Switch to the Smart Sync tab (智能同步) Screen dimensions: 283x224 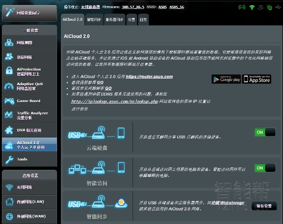[94, 19]
